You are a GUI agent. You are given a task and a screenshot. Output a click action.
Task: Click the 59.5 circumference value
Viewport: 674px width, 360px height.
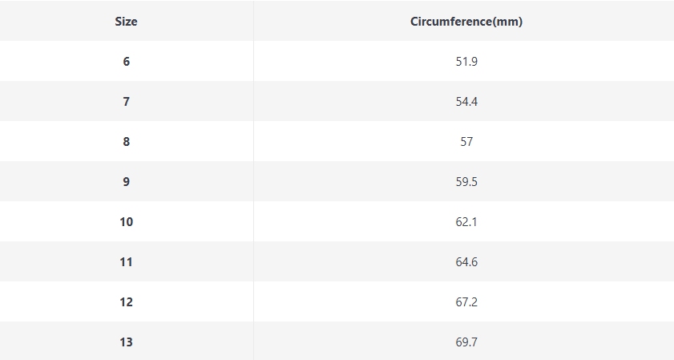pyautogui.click(x=466, y=182)
